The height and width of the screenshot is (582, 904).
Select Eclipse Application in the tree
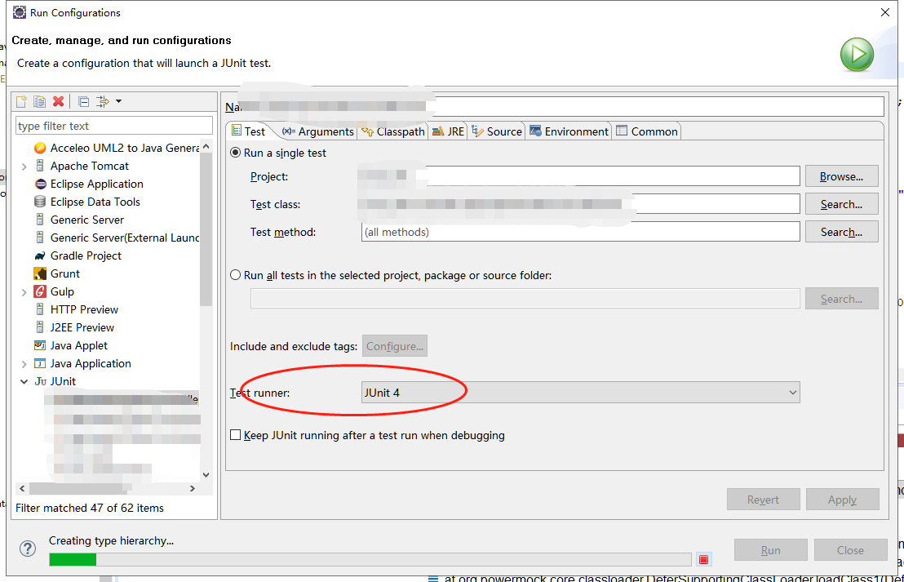(x=97, y=184)
